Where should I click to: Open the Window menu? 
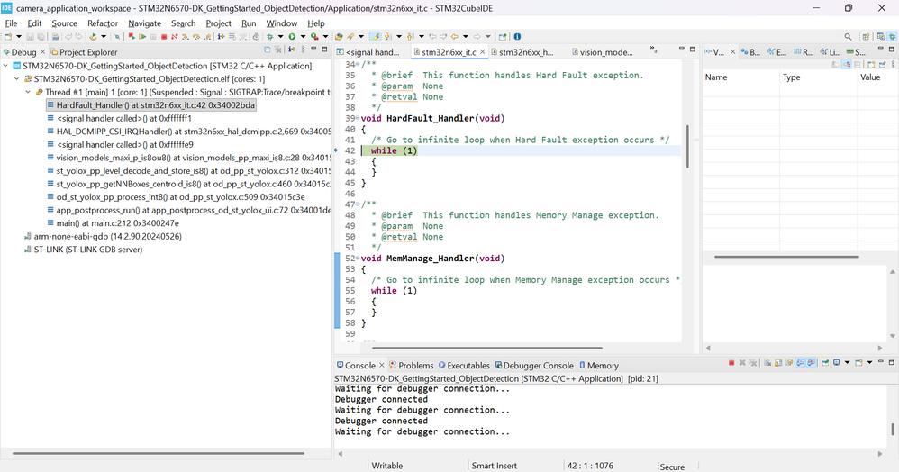pyautogui.click(x=282, y=23)
